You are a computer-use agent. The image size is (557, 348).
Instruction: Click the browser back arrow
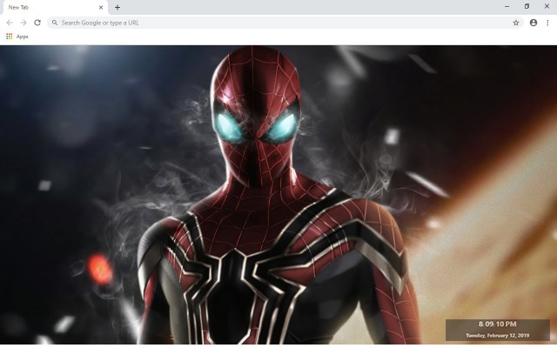pyautogui.click(x=10, y=23)
